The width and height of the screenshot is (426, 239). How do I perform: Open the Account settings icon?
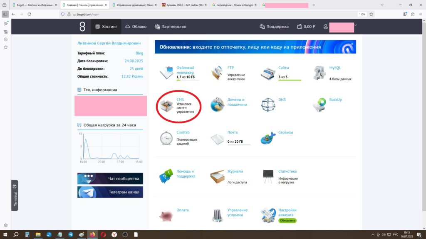(x=268, y=215)
